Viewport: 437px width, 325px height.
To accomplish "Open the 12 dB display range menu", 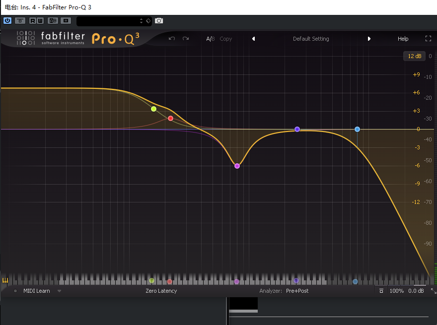I will pyautogui.click(x=415, y=56).
